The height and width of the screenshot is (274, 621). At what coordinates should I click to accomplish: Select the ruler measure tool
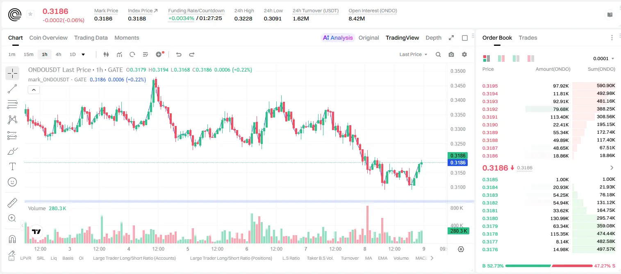coord(12,202)
